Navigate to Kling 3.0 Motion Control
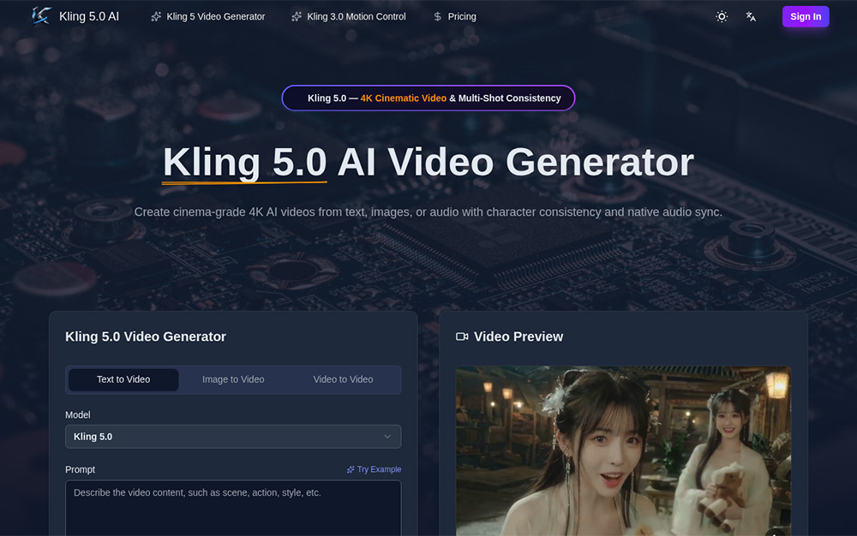Screen dimensions: 857x536 click(x=357, y=15)
